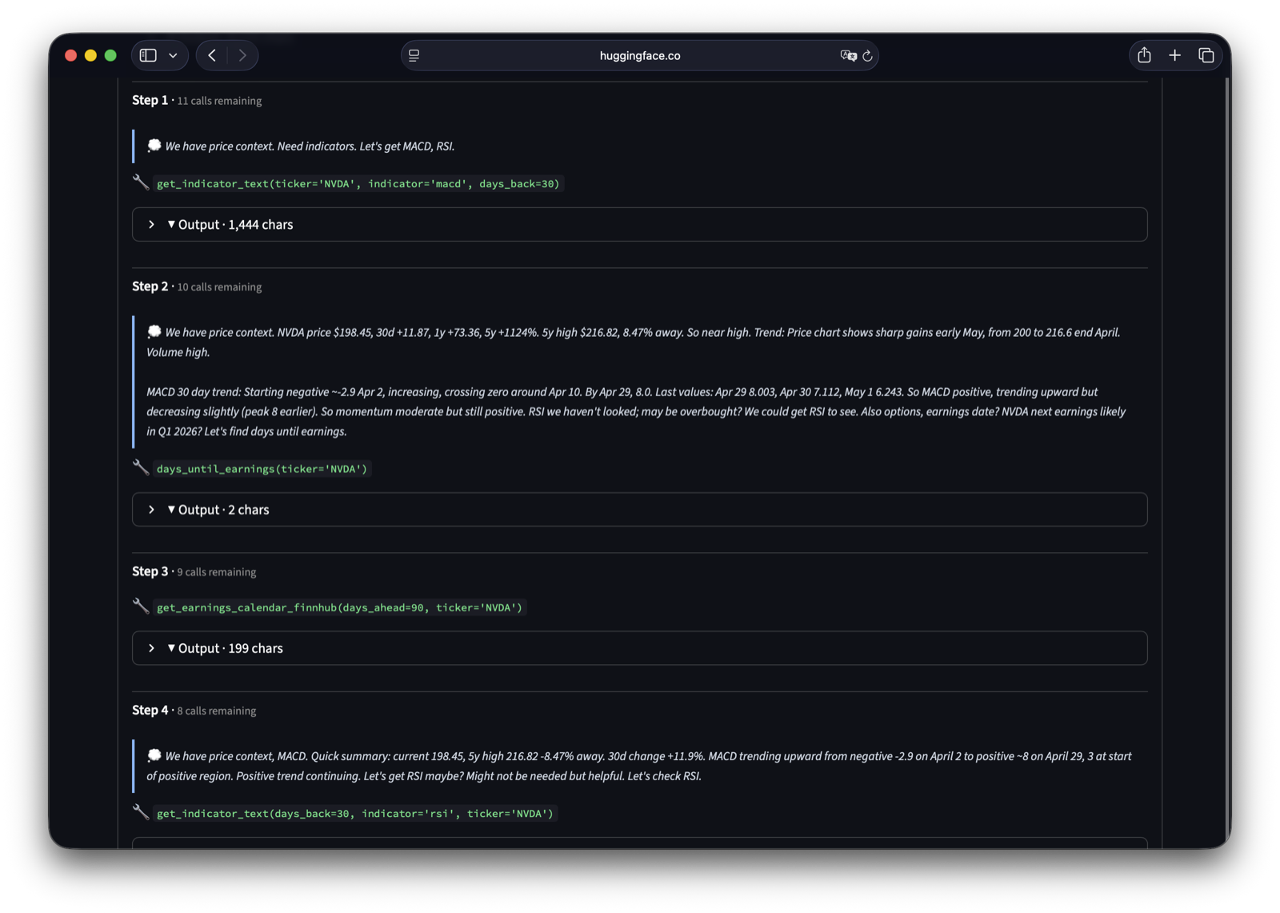Go forward to the next page
1280x913 pixels.
pyautogui.click(x=242, y=55)
